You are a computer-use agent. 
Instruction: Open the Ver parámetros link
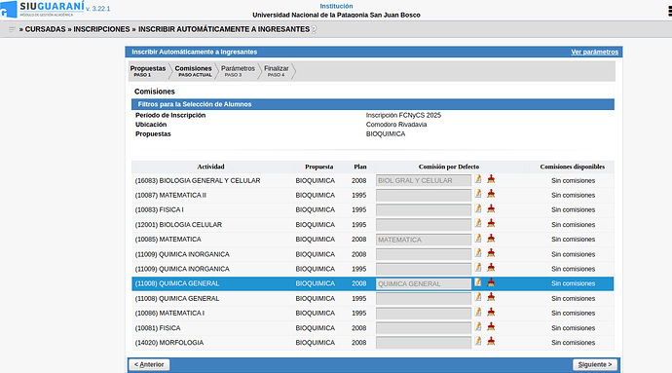click(x=594, y=52)
